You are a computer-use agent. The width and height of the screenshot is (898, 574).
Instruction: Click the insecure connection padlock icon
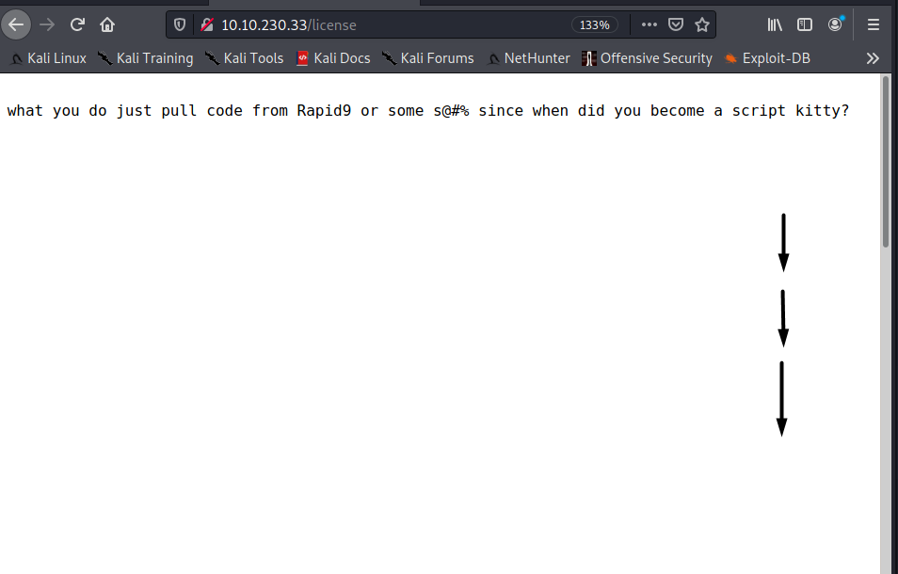coord(207,24)
